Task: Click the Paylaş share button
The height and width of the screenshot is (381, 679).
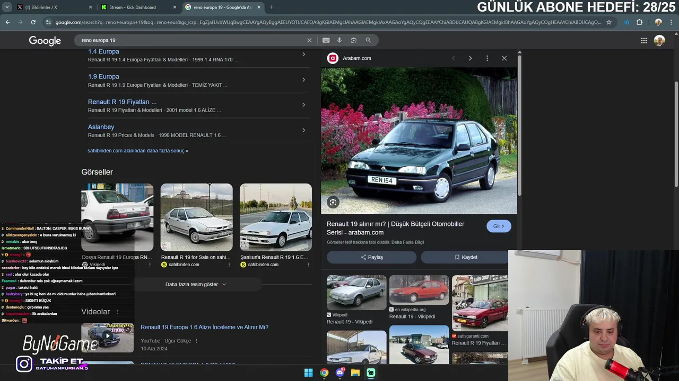Action: click(371, 257)
